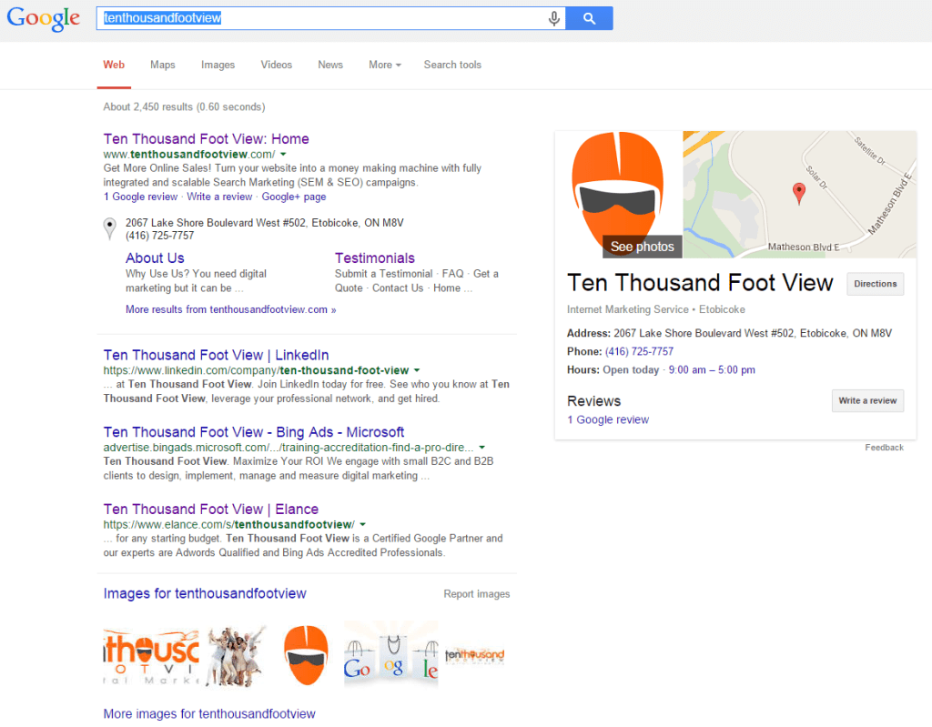Open the More search options dropdown
The image size is (932, 727).
point(385,65)
